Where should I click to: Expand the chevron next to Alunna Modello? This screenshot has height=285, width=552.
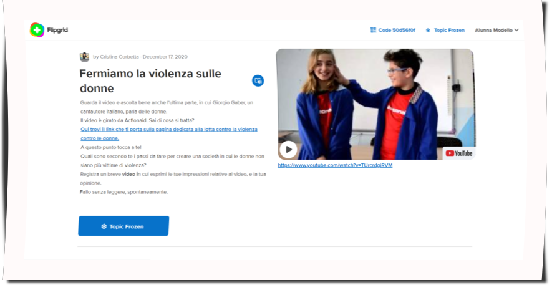tap(516, 30)
